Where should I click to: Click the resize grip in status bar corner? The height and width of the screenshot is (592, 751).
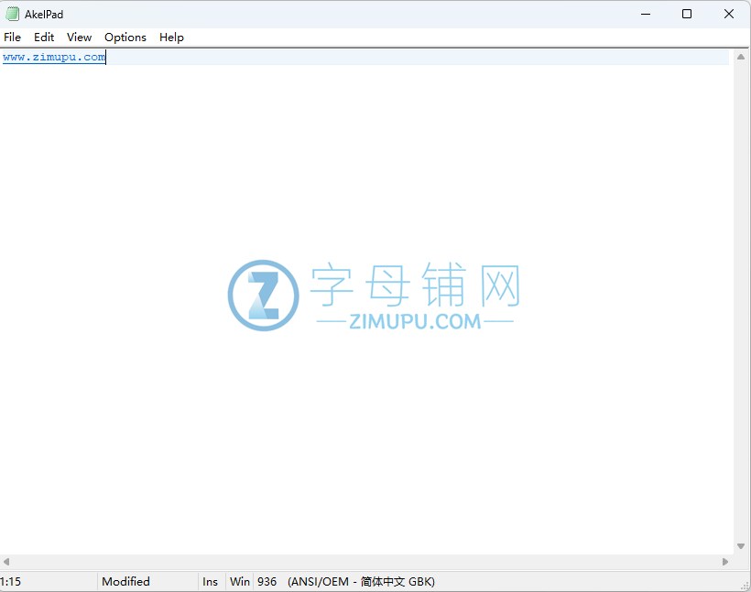746,586
